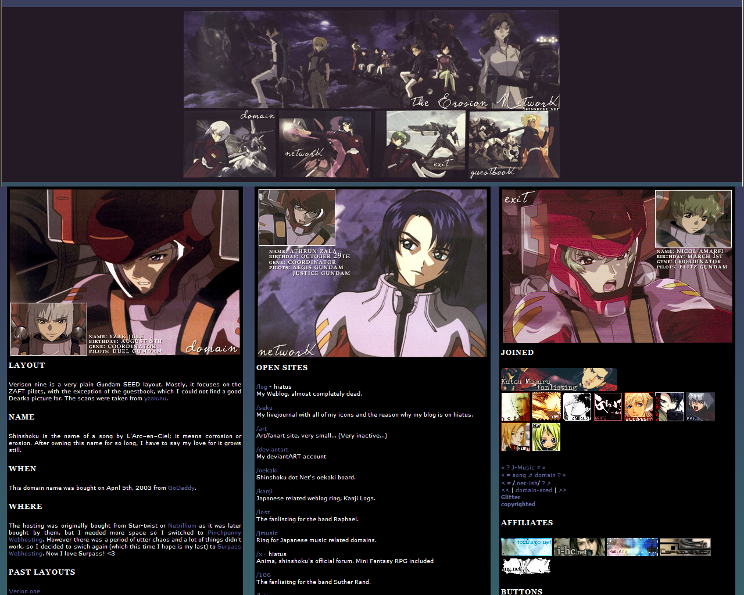Click the YAOI fanlisting icon
The height and width of the screenshot is (595, 744).
546,407
